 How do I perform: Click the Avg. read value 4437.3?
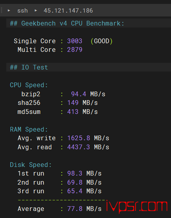(78, 147)
